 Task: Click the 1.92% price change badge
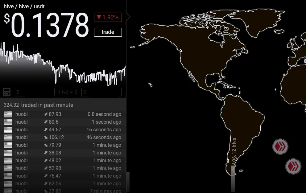coord(108,17)
